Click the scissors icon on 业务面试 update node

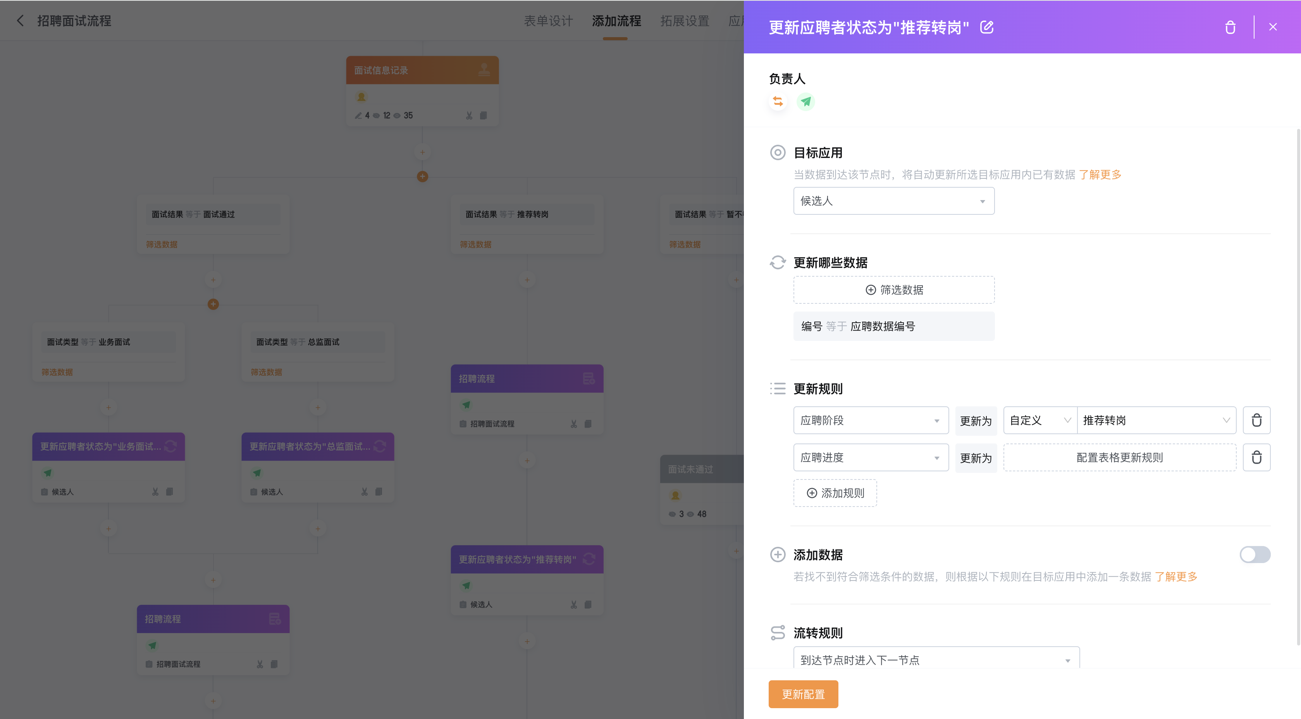pyautogui.click(x=155, y=492)
